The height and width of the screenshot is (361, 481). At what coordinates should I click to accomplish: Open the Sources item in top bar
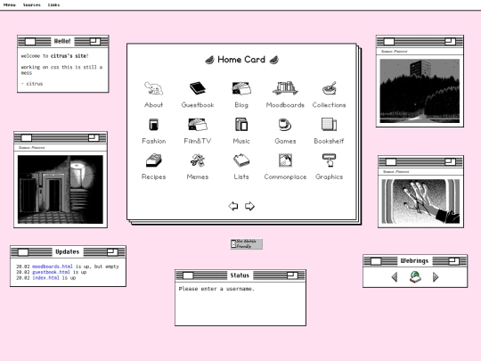pos(31,5)
